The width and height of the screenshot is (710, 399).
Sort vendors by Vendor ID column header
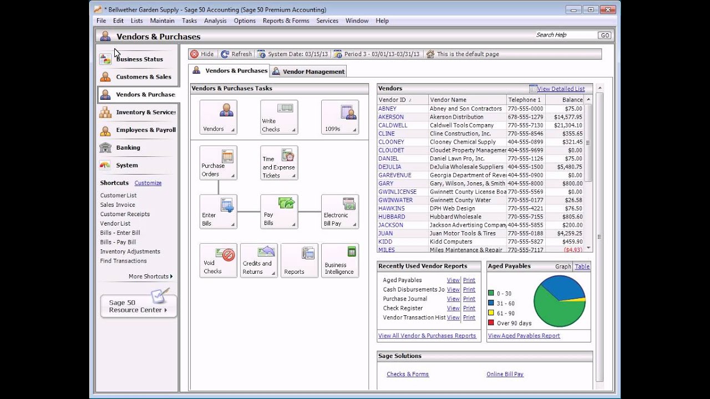tap(402, 100)
